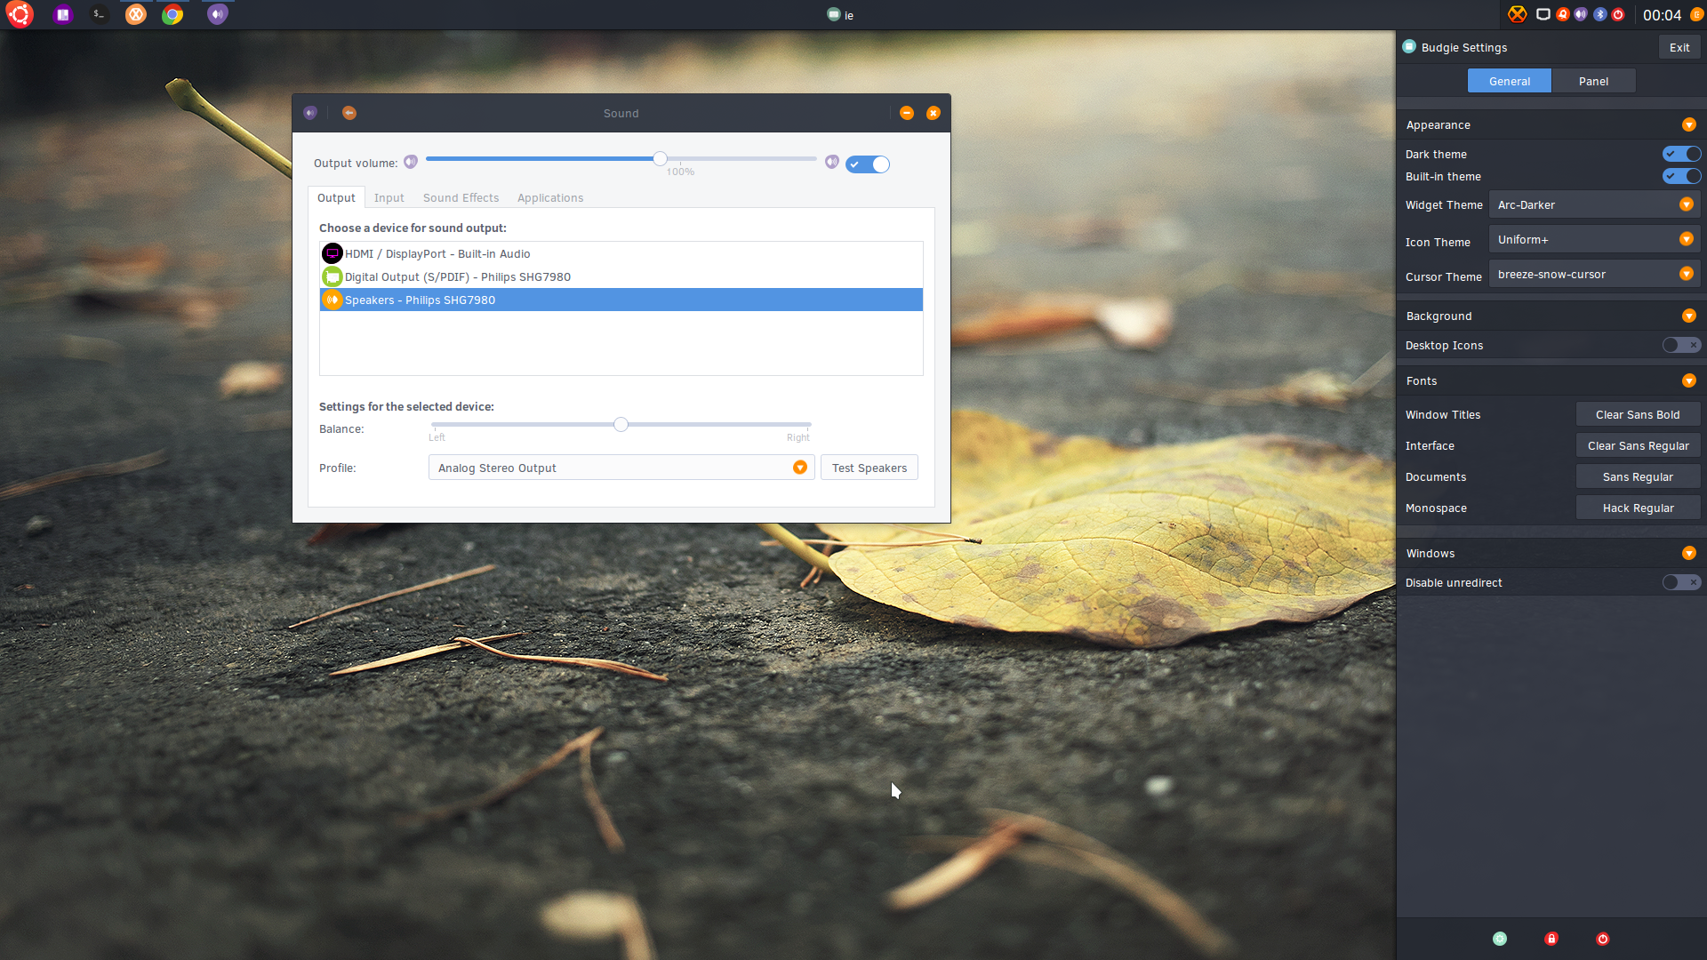The width and height of the screenshot is (1707, 960).
Task: Open the display indicator in the tray
Action: 1543,14
